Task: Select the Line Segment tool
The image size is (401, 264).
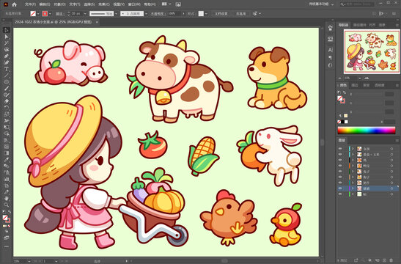Action: (x=7, y=76)
